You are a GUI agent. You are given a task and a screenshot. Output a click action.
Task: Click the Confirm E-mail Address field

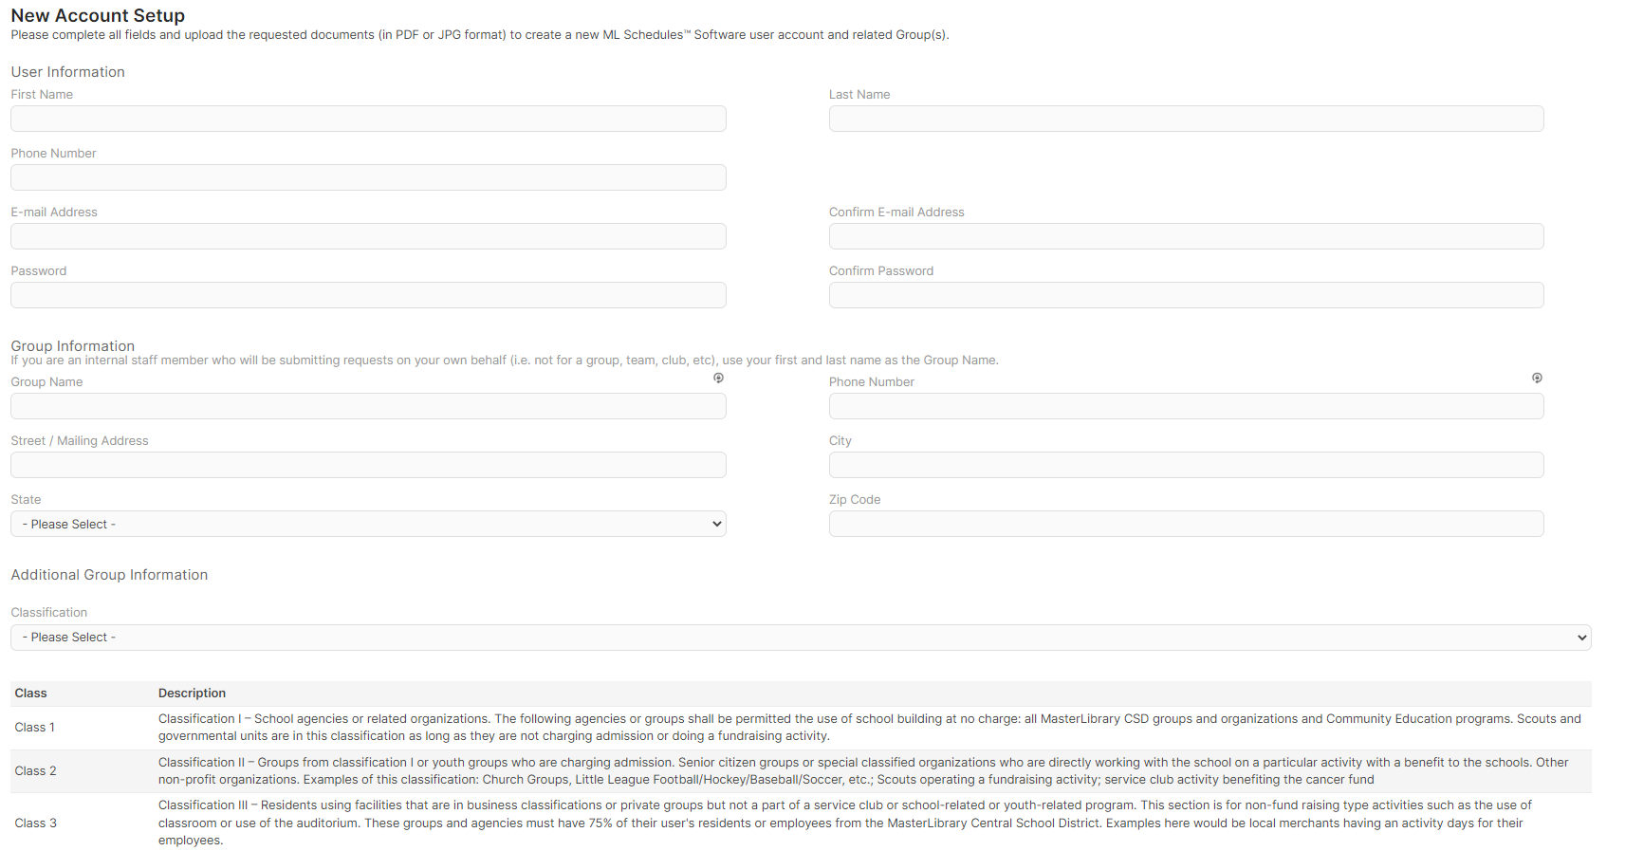pos(1186,236)
